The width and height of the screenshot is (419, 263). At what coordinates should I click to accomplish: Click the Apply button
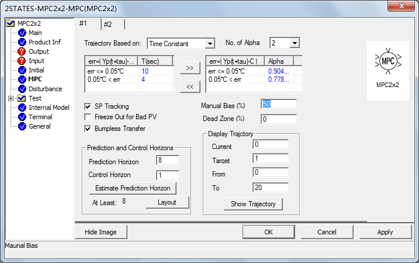click(x=385, y=231)
